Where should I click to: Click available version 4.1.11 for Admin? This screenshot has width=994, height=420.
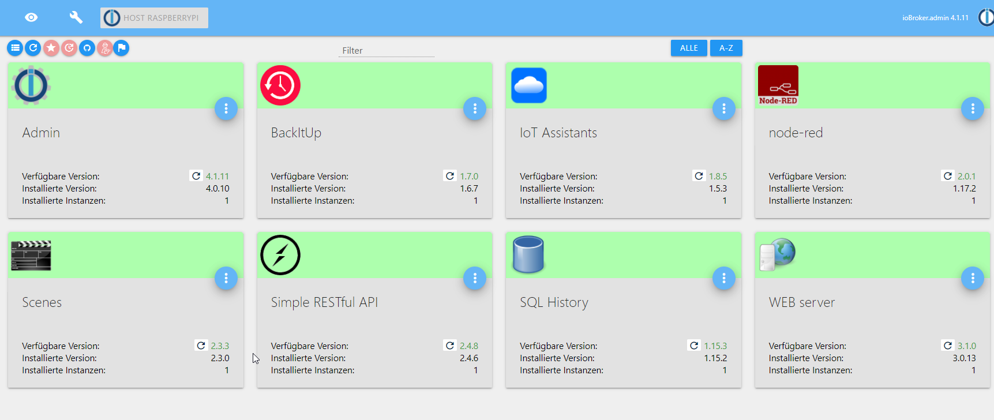(217, 176)
